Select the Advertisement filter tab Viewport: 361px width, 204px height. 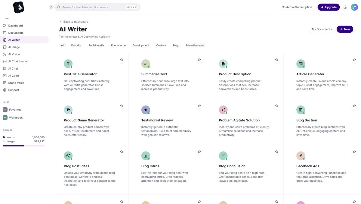[195, 46]
